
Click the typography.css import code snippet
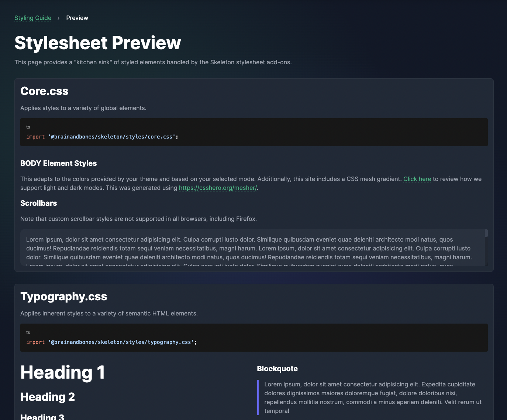111,342
